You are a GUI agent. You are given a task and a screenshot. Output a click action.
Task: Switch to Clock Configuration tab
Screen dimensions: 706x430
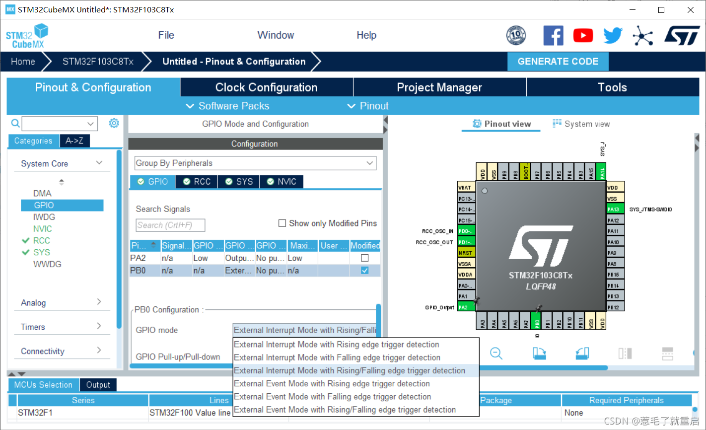tap(267, 87)
